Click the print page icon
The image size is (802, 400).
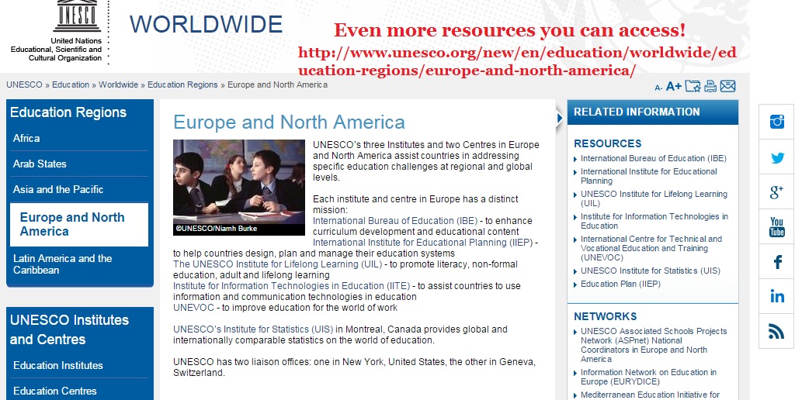pos(710,86)
